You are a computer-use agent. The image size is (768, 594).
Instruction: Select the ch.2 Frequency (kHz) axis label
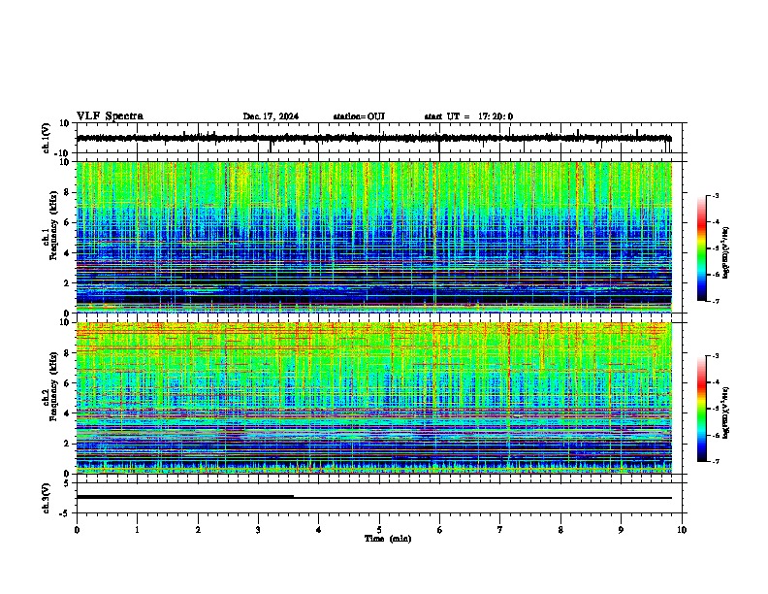pos(53,387)
